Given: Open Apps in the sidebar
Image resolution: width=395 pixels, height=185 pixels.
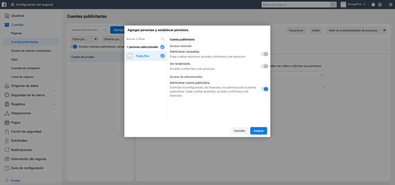Looking at the screenshot, I should pos(14,59).
